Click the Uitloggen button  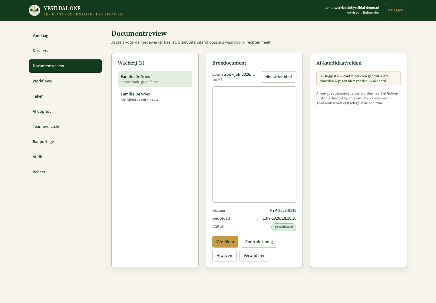tap(395, 10)
